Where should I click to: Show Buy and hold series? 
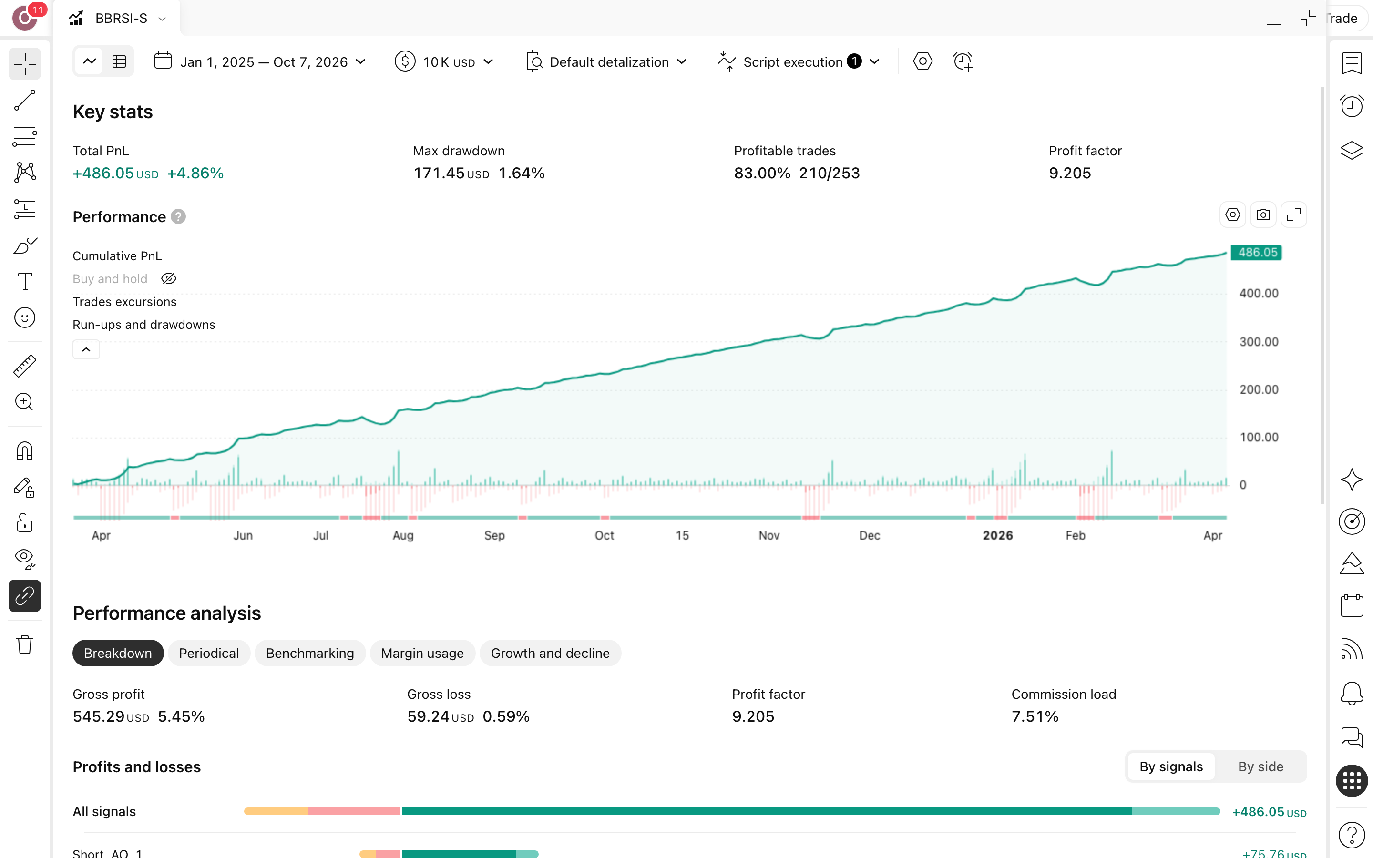pos(169,279)
